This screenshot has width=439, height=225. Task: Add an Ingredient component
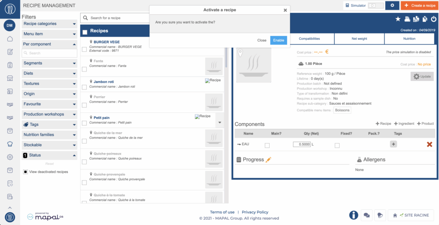point(404,124)
